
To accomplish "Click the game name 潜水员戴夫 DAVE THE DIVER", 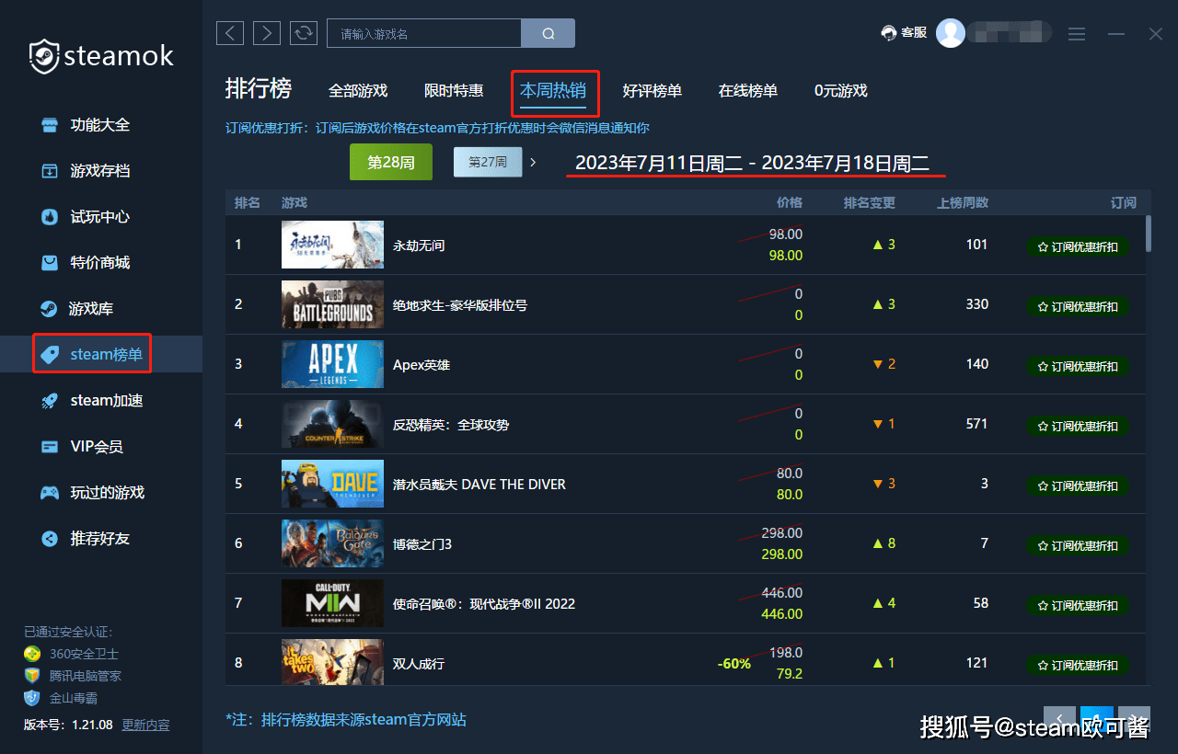I will click(x=479, y=485).
